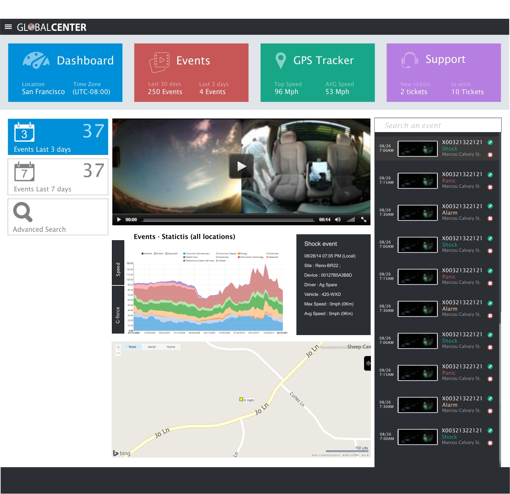This screenshot has height=494, width=510.
Task: Switch map to Aerial view
Action: coord(152,347)
